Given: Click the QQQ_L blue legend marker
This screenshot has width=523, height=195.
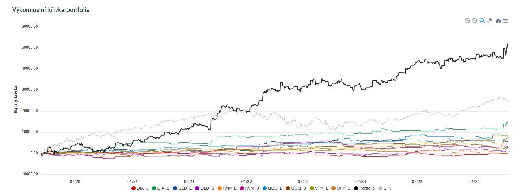Looking at the screenshot, I should (265, 188).
